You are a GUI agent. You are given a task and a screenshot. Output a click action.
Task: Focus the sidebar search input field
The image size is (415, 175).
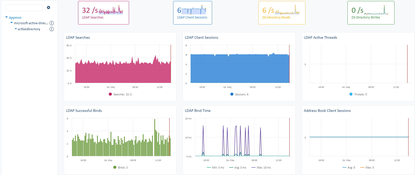click(x=24, y=8)
